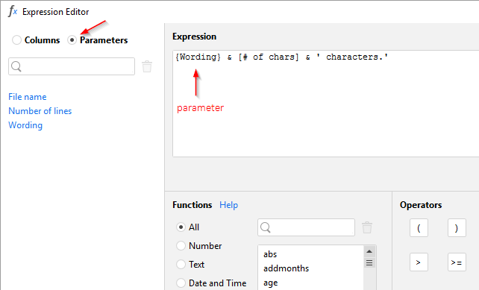Filter functions by Text
Viewport: 479px width, 290px height.
coord(181,265)
